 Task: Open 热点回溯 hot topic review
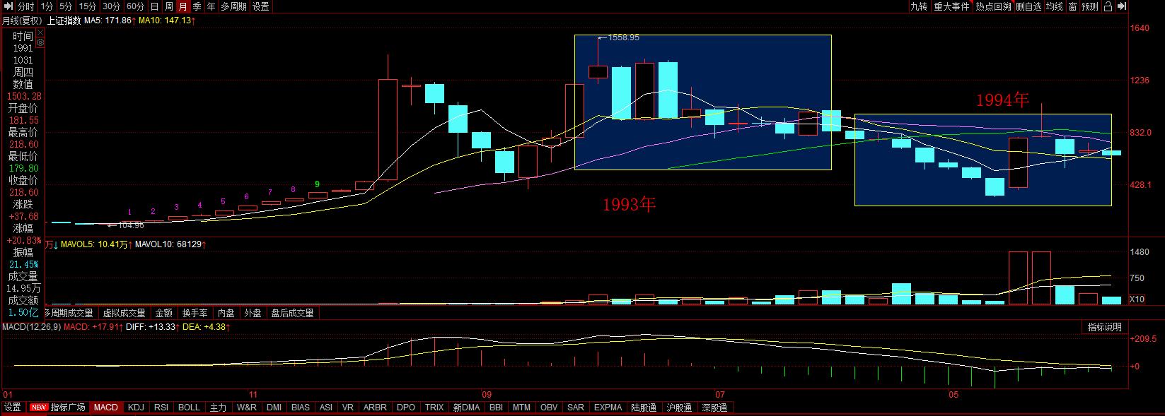(993, 6)
